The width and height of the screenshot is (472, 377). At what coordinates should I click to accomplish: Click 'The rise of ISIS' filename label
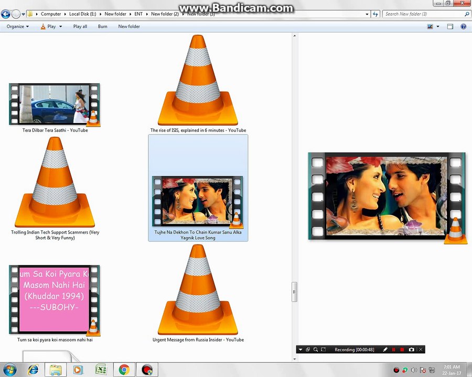click(x=198, y=130)
